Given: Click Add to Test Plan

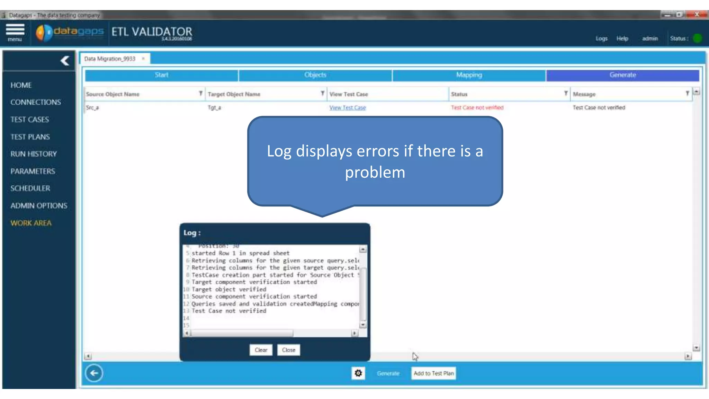Looking at the screenshot, I should click(433, 373).
